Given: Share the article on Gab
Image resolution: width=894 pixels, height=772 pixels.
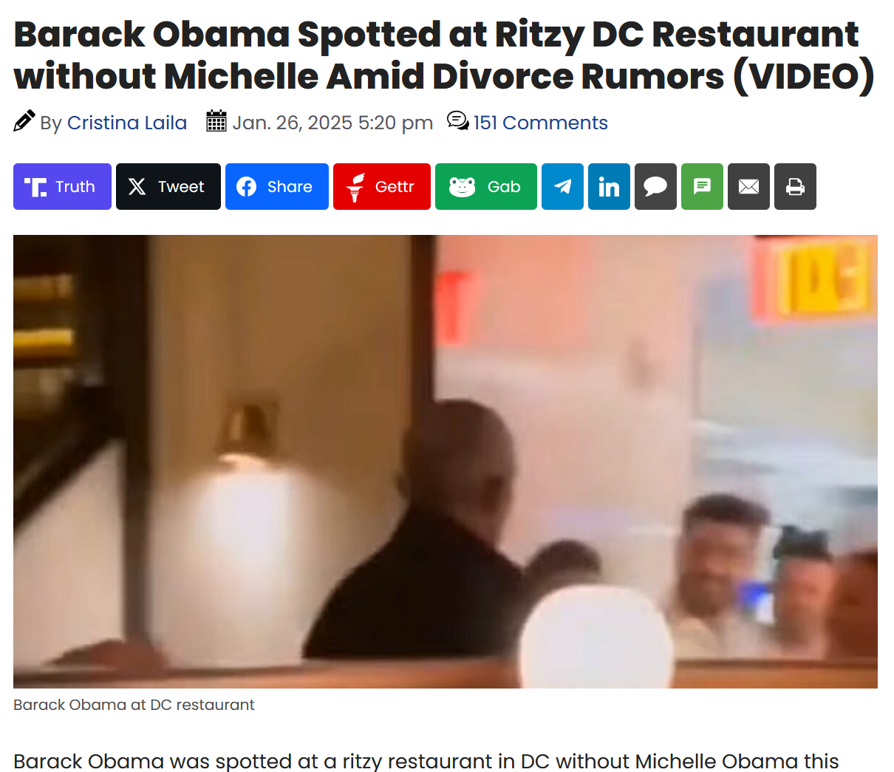Looking at the screenshot, I should tap(486, 187).
